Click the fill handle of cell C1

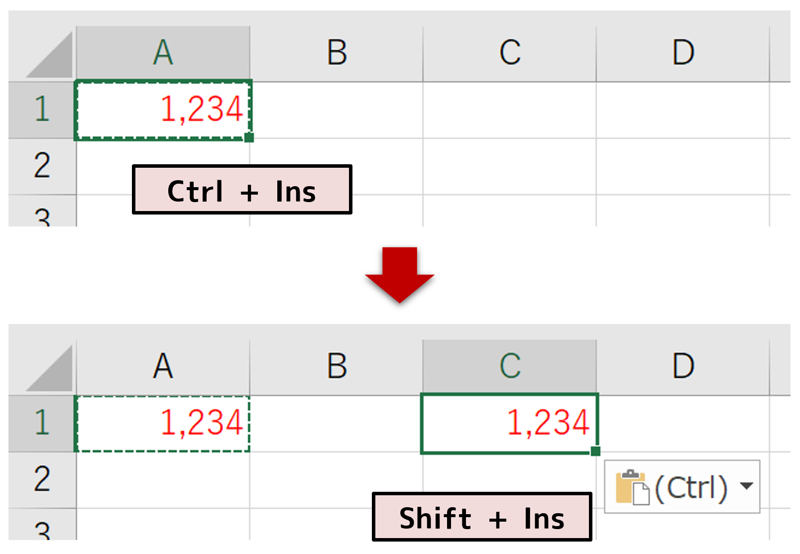click(595, 451)
